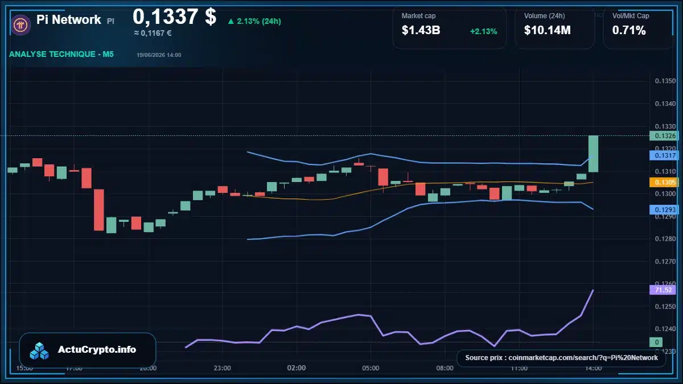Click the 0.1270 price axis label
Image resolution: width=683 pixels, height=384 pixels.
[x=665, y=262]
